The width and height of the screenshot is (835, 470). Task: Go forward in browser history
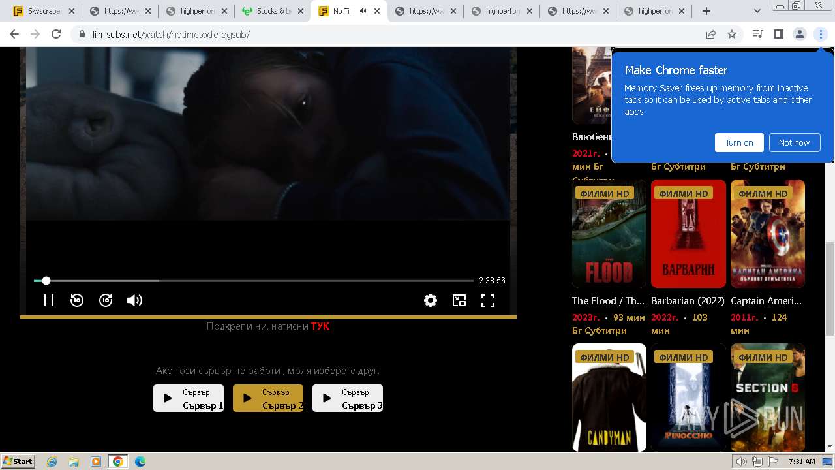pyautogui.click(x=35, y=34)
